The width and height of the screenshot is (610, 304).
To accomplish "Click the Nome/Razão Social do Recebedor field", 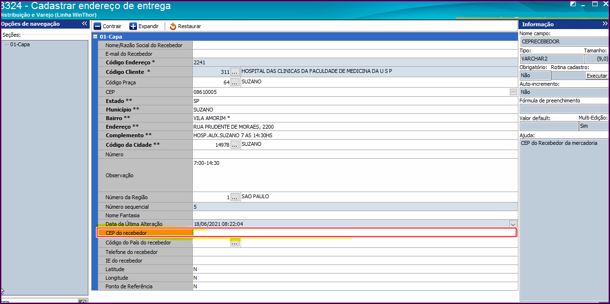I will tap(355, 45).
